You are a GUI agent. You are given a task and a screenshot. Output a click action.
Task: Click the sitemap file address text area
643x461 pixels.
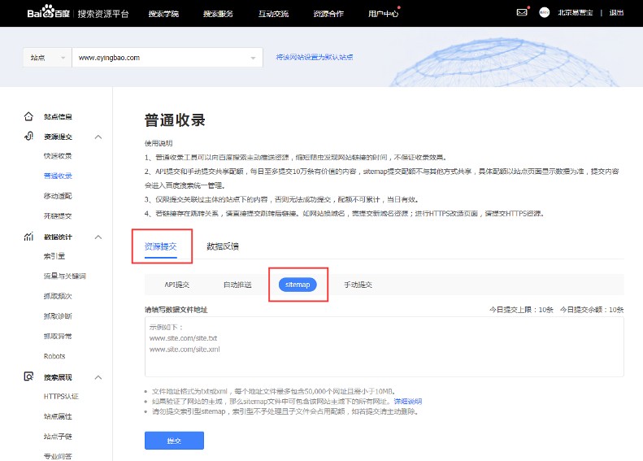coord(384,346)
